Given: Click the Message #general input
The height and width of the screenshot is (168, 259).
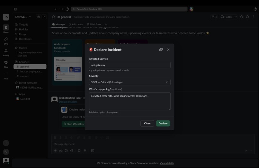Looking at the screenshot, I should (x=153, y=144).
